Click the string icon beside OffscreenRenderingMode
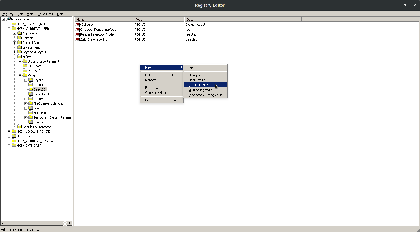420x232 pixels. (77, 29)
